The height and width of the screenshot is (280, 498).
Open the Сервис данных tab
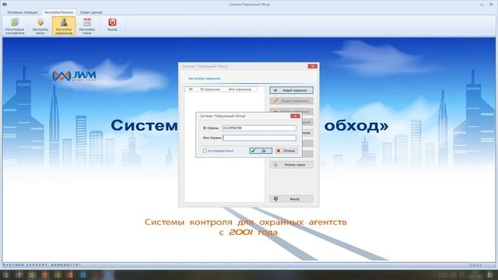pos(91,12)
